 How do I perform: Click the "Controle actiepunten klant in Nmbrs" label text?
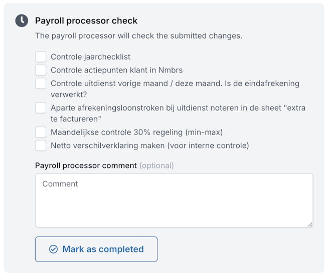coord(116,70)
